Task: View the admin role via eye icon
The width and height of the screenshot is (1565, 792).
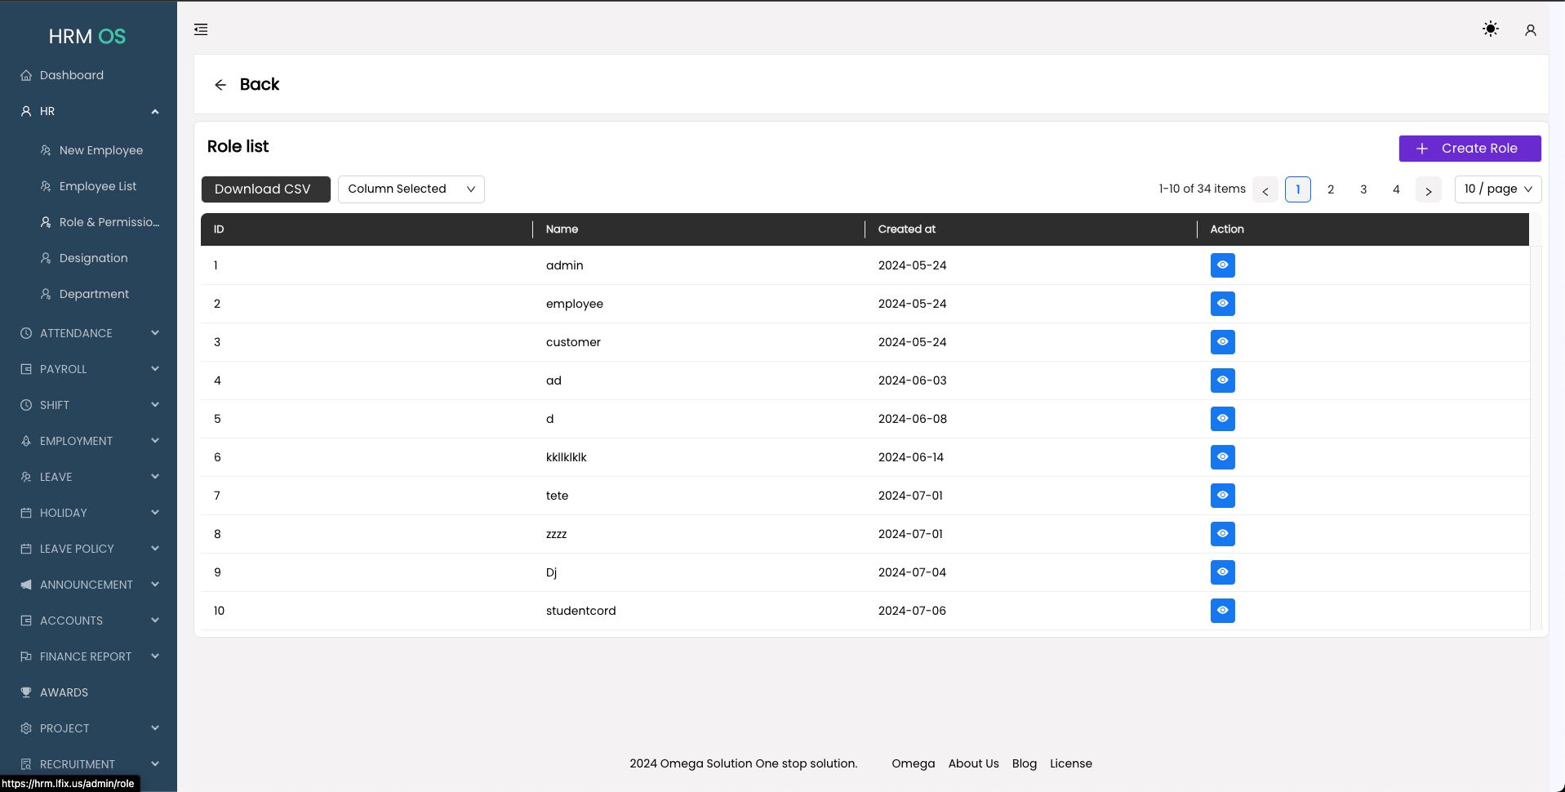Action: coord(1222,265)
